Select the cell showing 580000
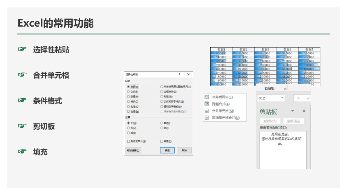 point(221,61)
